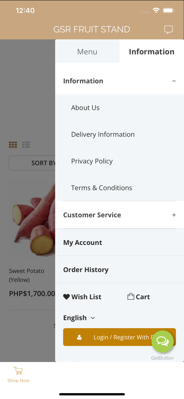Go to My Account

[83, 243]
